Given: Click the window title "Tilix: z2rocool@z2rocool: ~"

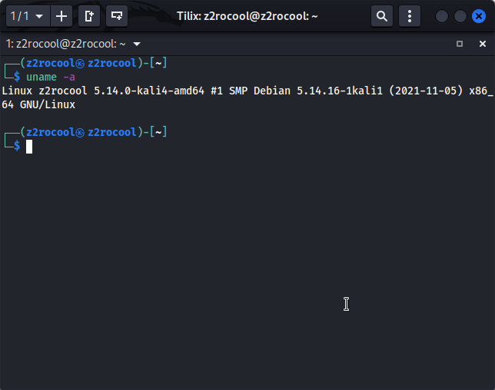Looking at the screenshot, I should [x=247, y=16].
